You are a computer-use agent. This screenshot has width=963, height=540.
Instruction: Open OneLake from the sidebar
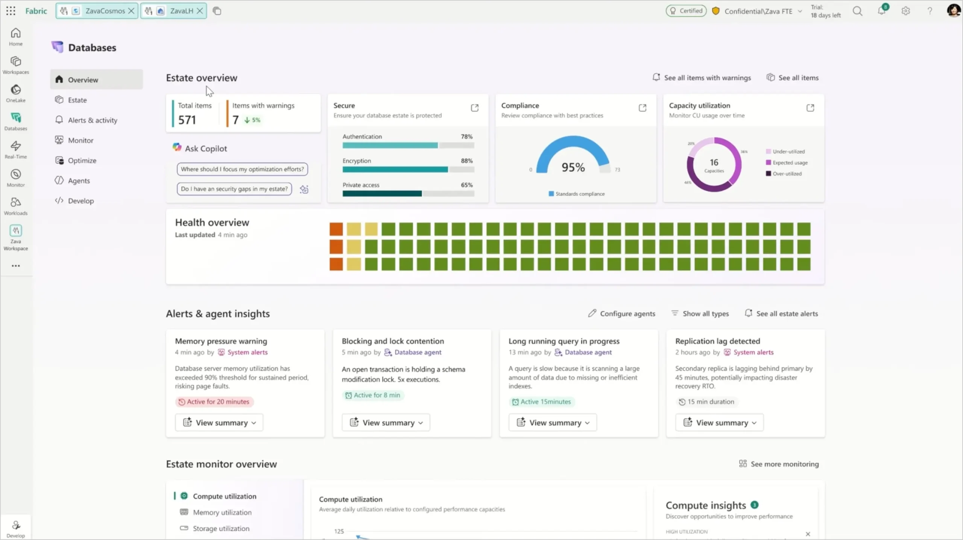click(15, 93)
